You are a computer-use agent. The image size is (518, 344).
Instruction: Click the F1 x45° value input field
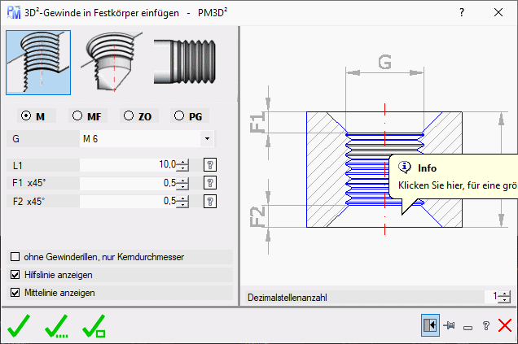point(130,183)
